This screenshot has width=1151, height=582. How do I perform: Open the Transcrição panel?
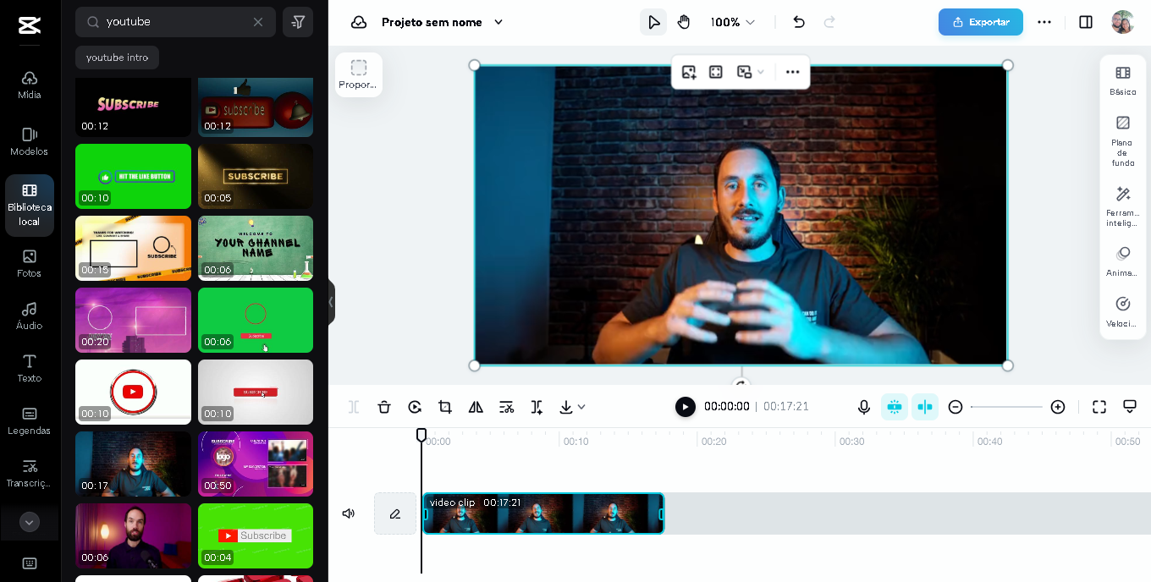point(29,474)
